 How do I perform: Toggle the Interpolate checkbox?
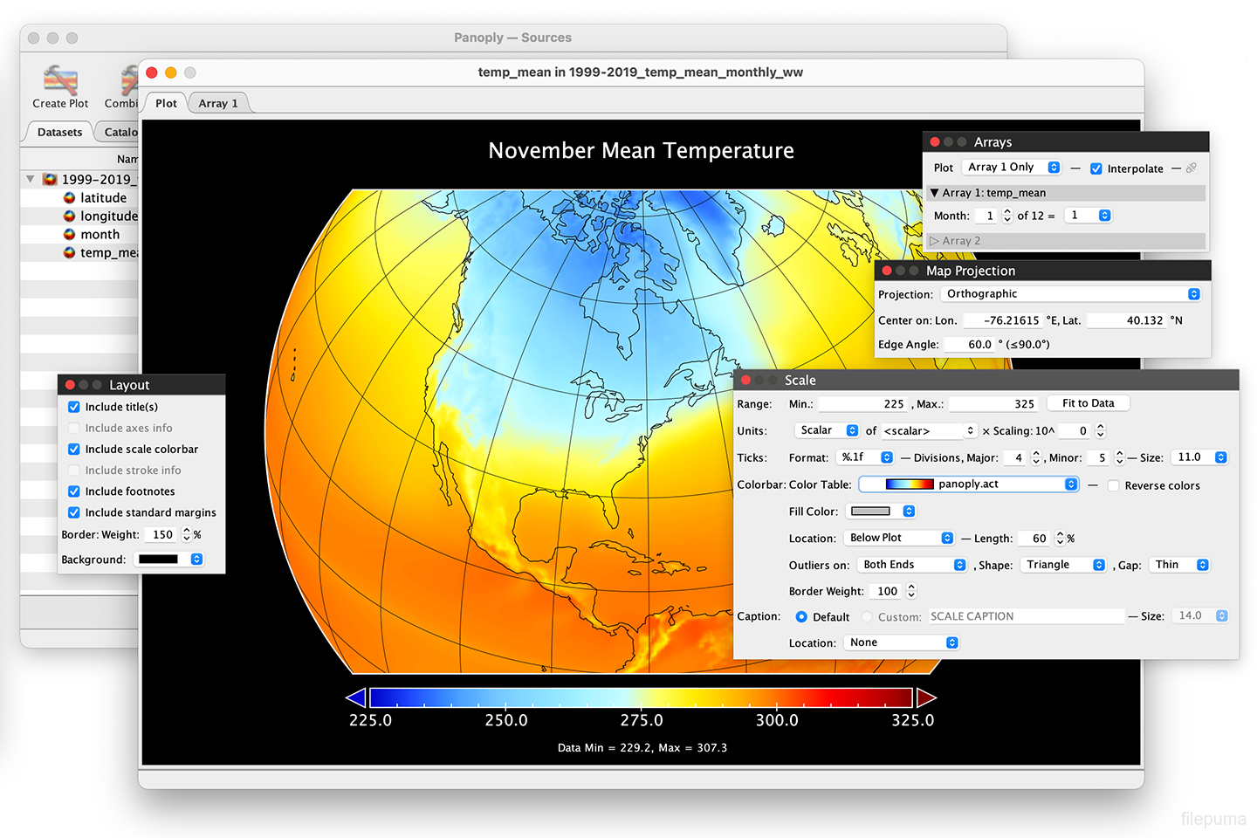tap(1096, 168)
